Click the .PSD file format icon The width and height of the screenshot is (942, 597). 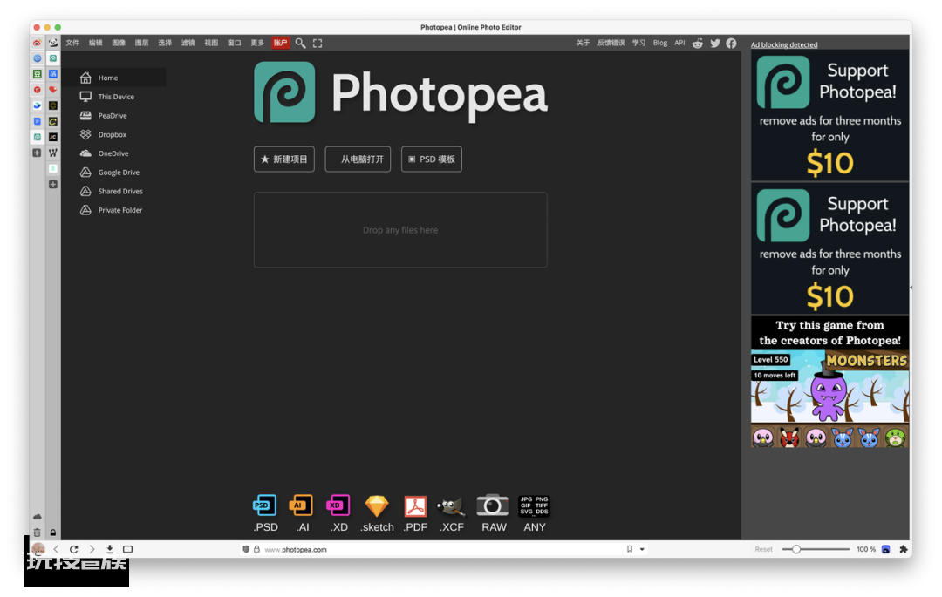[x=265, y=505]
